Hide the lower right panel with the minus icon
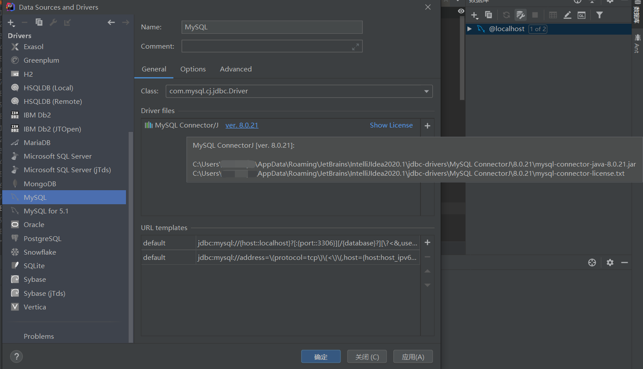The image size is (643, 369). (625, 263)
